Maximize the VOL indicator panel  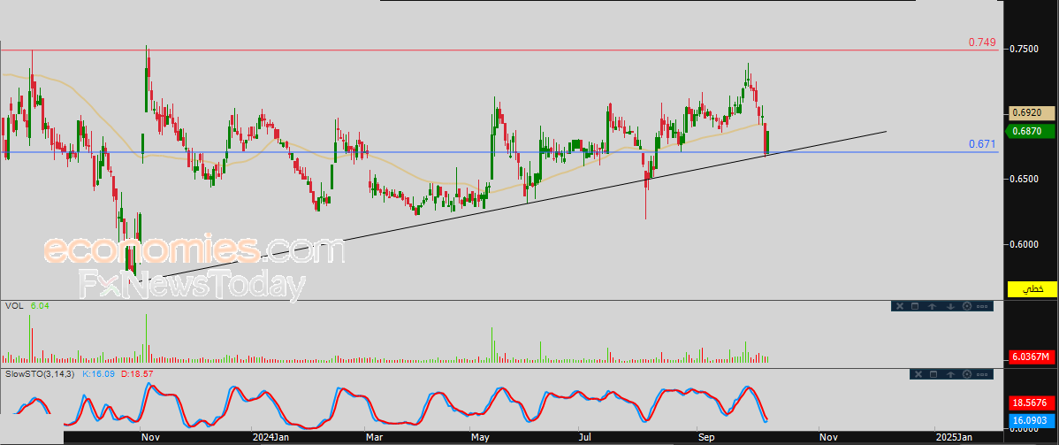click(x=915, y=306)
